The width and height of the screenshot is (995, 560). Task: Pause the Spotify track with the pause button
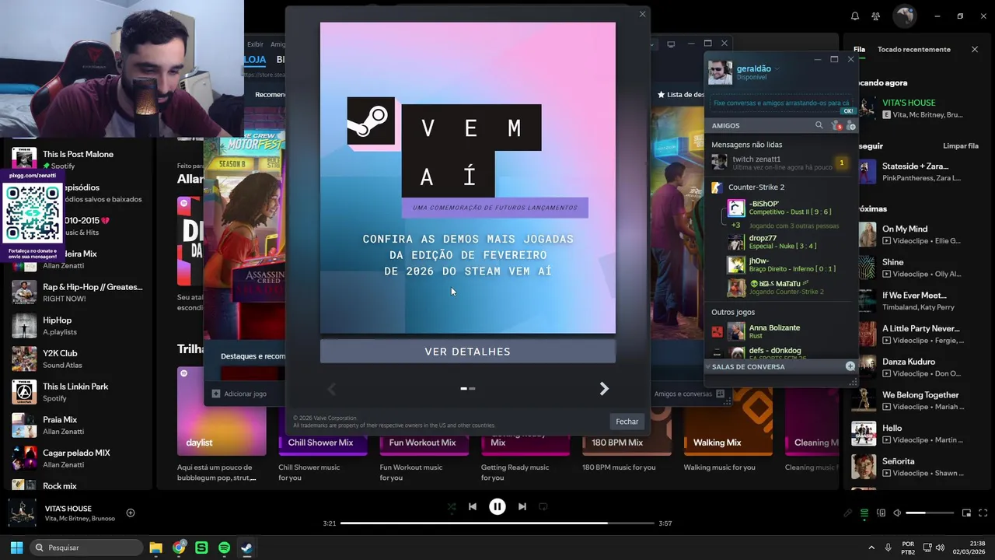pos(497,506)
